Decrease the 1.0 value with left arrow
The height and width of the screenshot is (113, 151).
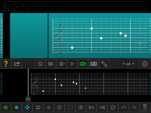124,64
